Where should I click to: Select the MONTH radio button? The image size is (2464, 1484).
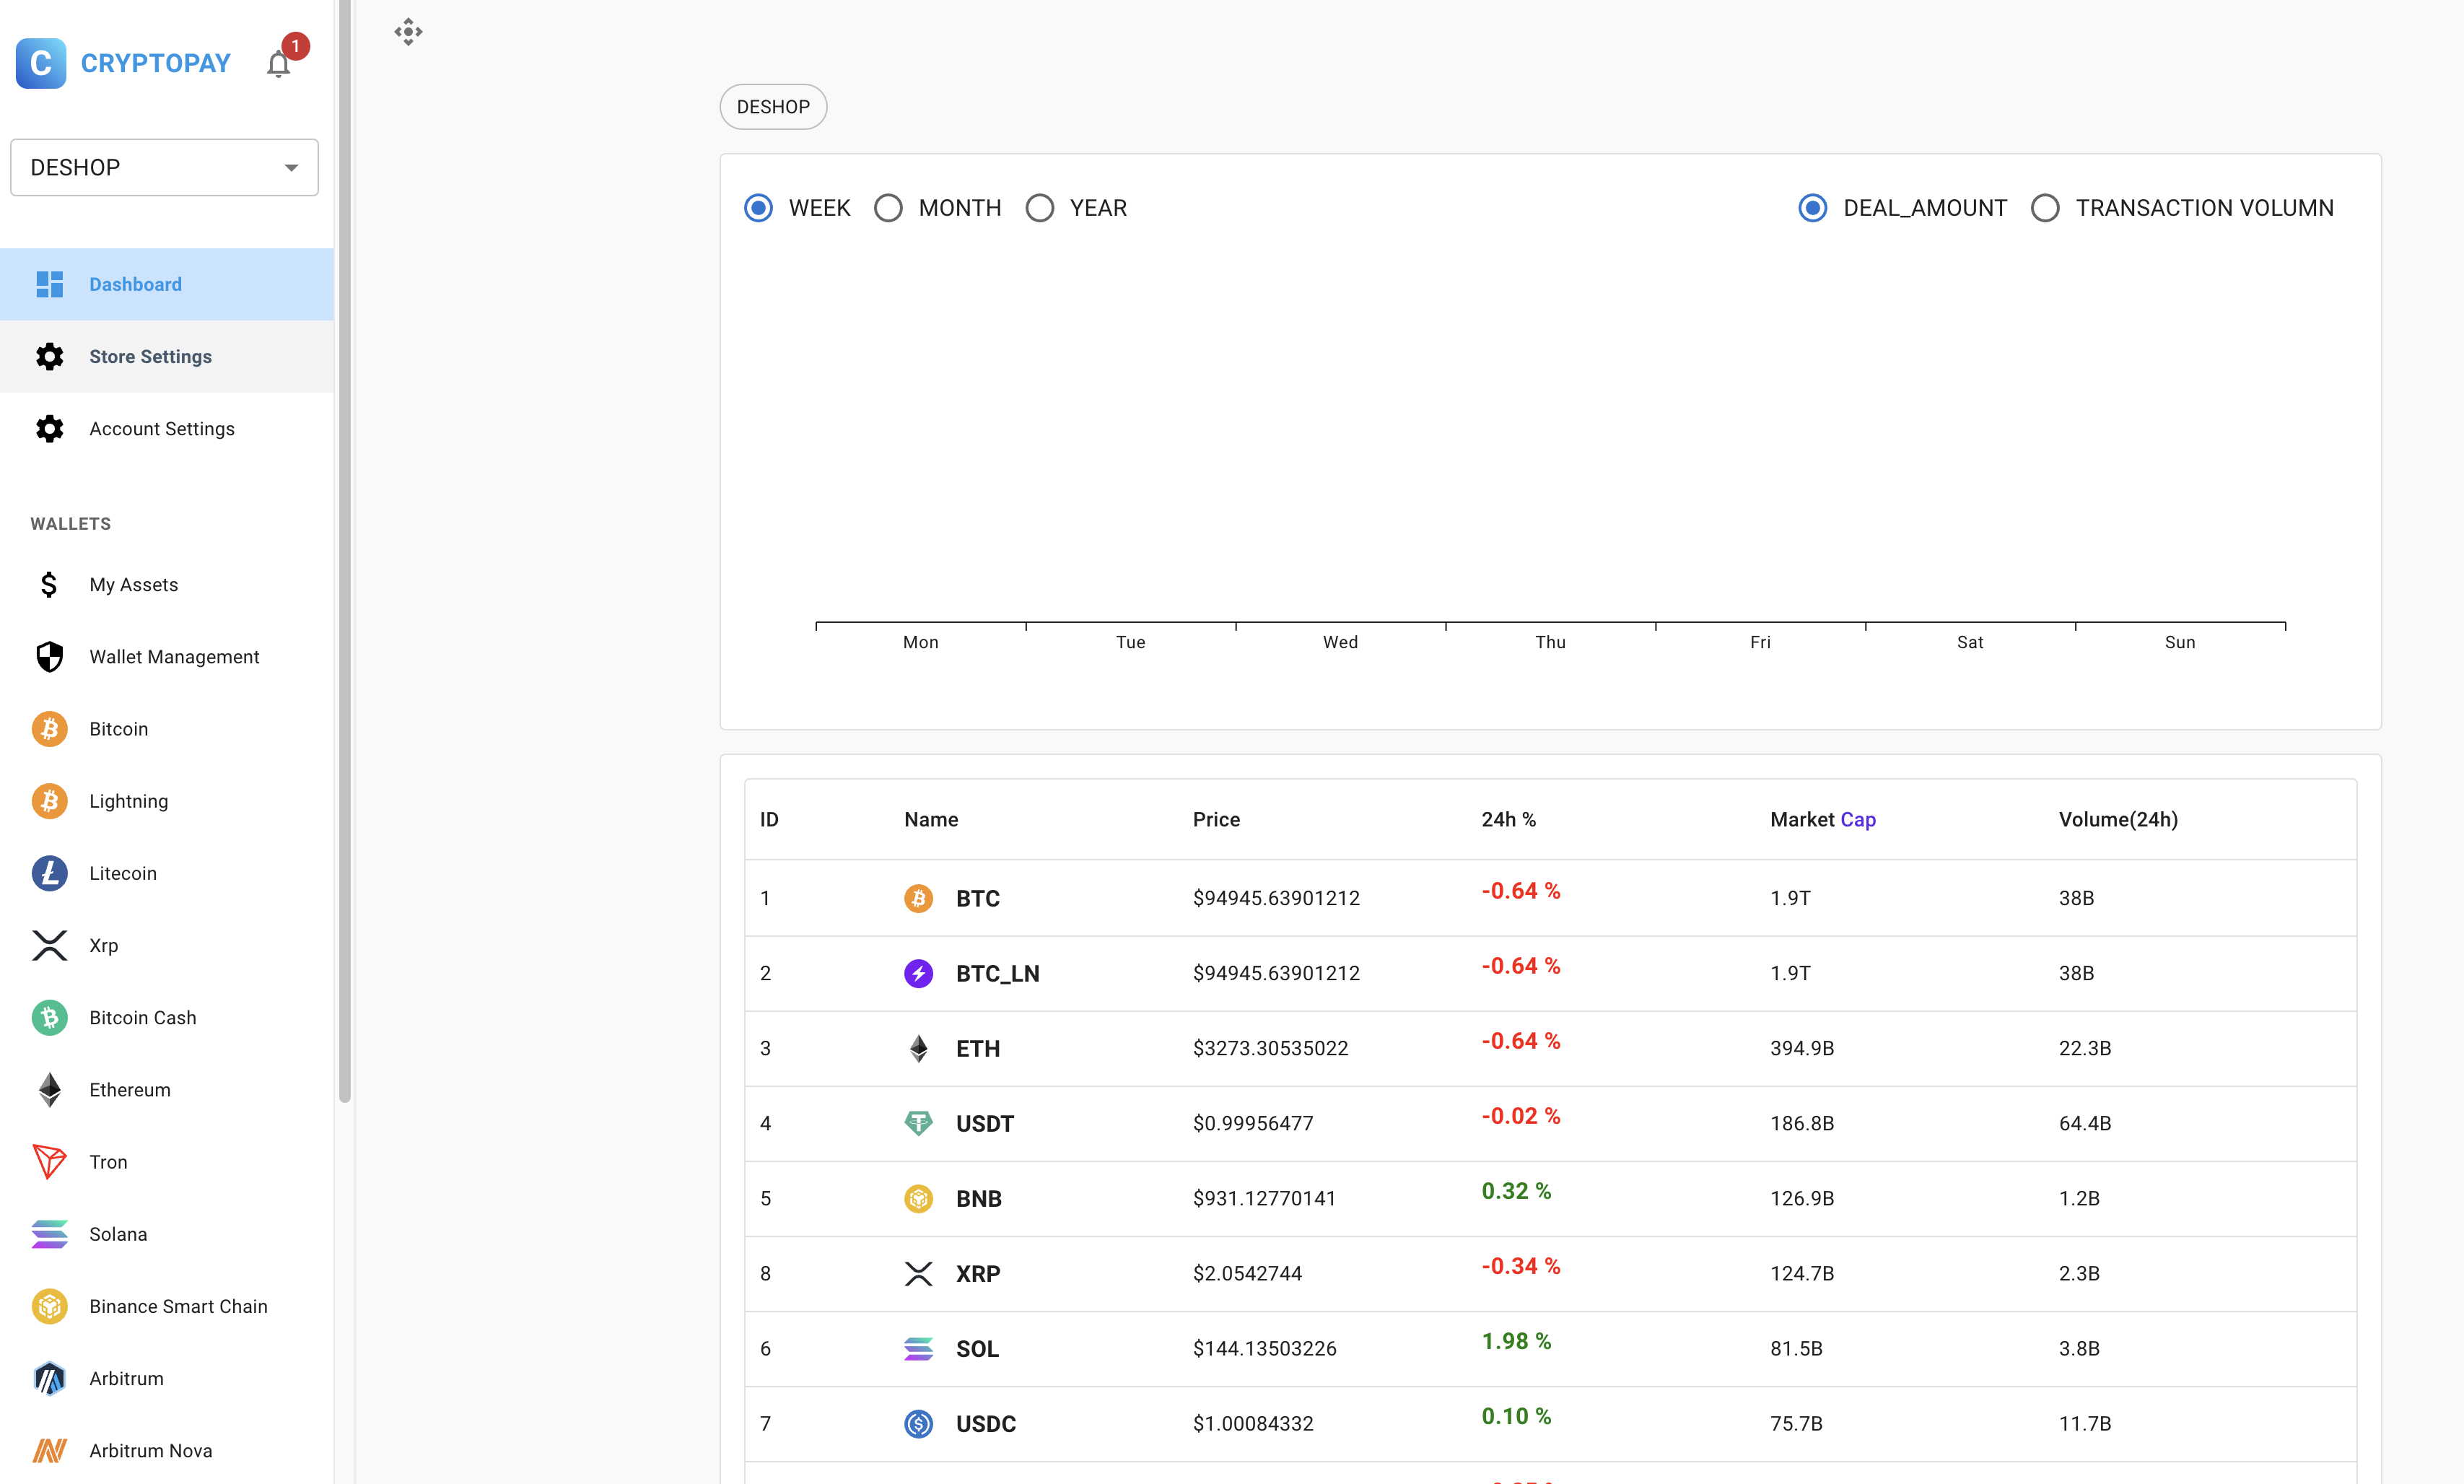tap(888, 208)
